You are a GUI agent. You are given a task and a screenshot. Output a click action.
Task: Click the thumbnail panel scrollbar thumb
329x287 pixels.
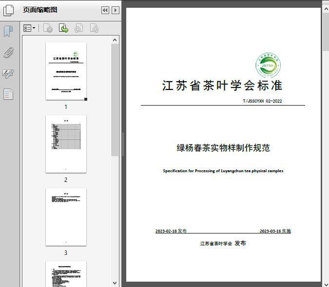click(115, 100)
